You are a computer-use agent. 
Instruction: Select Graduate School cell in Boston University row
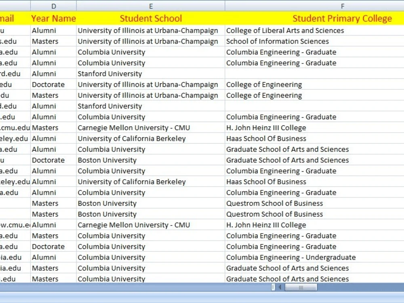[x=314, y=160]
